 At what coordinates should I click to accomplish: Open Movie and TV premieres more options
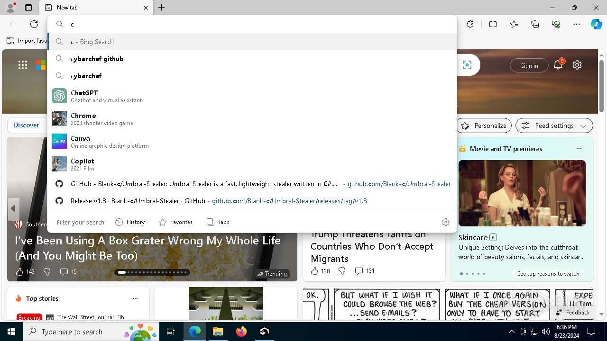[x=579, y=149]
